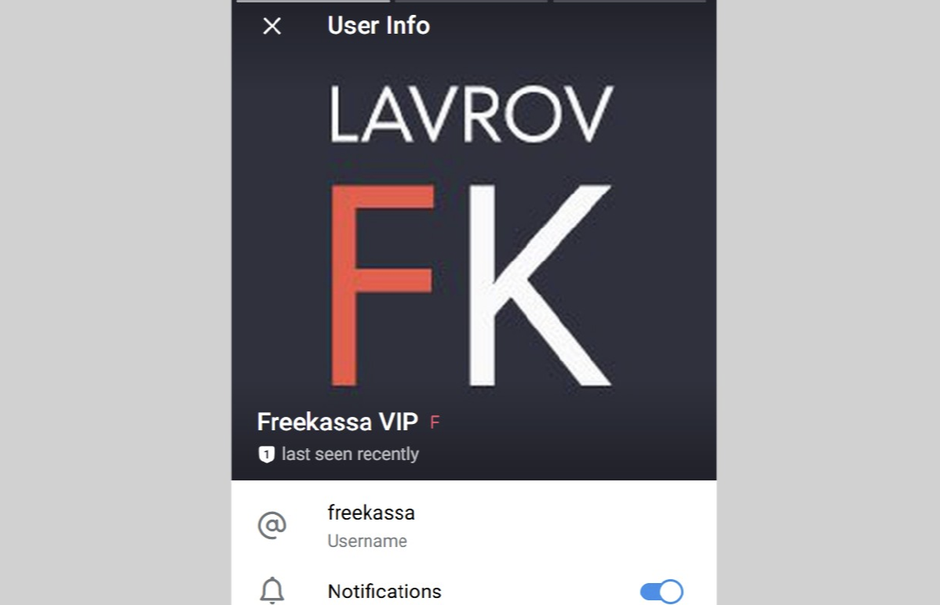Click the shield badge beside last seen
The width and height of the screenshot is (940, 605).
[266, 455]
